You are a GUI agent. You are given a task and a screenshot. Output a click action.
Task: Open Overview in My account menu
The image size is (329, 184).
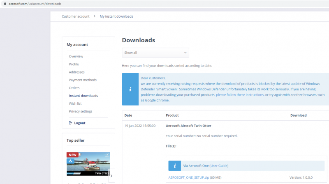pyautogui.click(x=76, y=56)
